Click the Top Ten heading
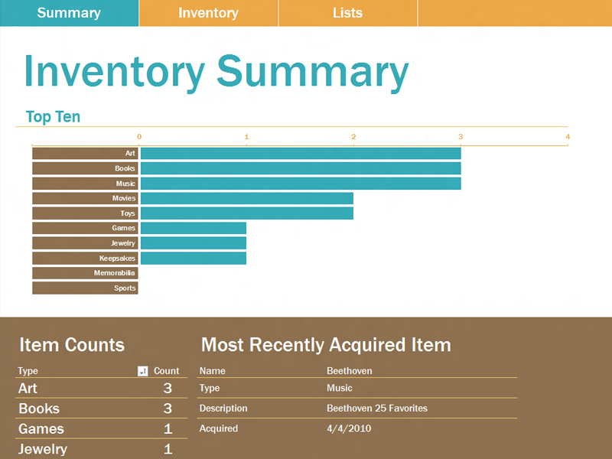The height and width of the screenshot is (459, 612). click(x=53, y=117)
